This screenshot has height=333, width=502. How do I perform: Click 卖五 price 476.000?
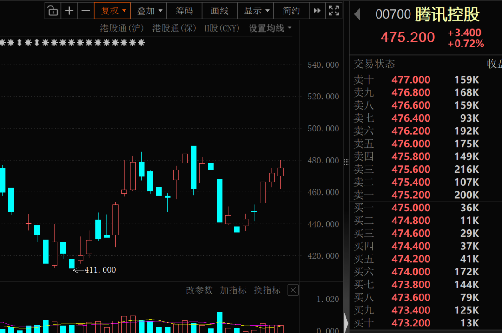tap(411, 144)
